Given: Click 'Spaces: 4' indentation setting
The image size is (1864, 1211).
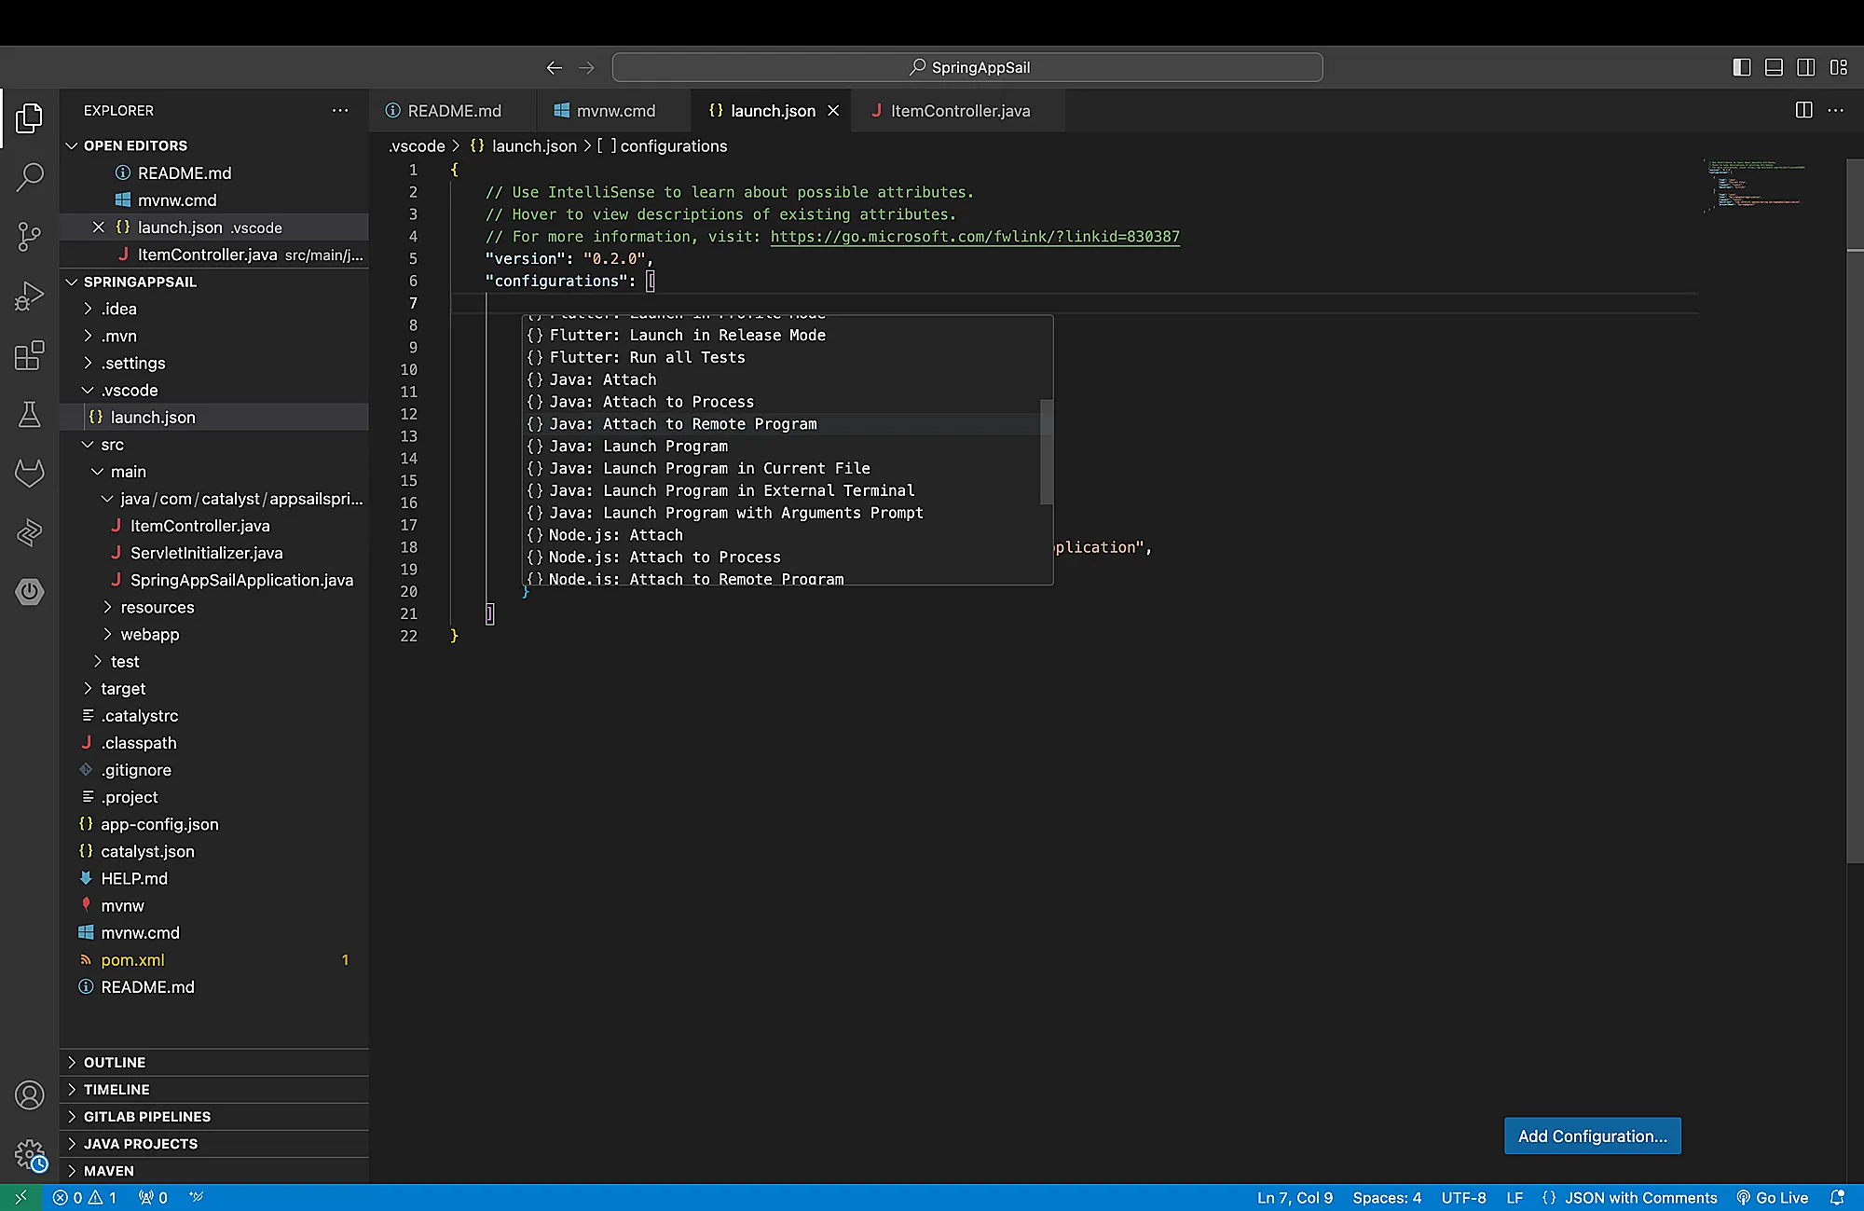Looking at the screenshot, I should [x=1387, y=1197].
